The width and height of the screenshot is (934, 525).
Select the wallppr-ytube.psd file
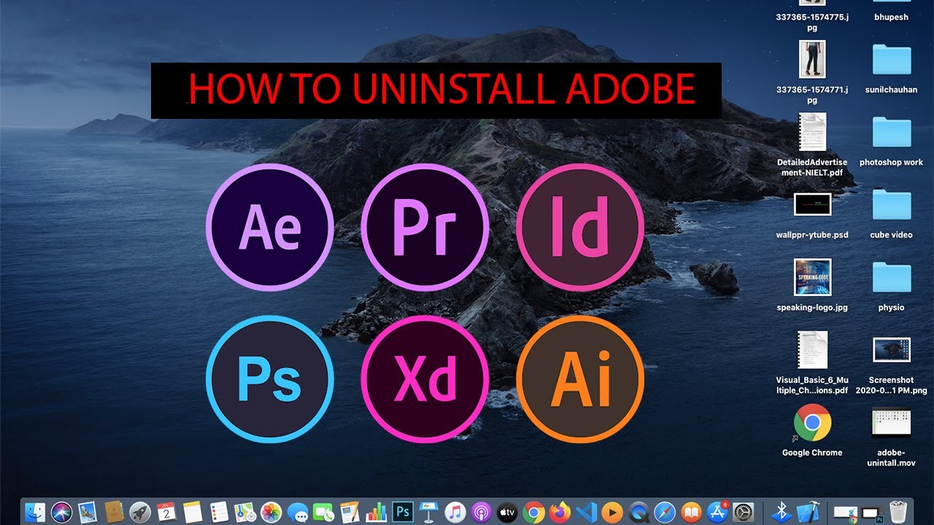click(812, 215)
